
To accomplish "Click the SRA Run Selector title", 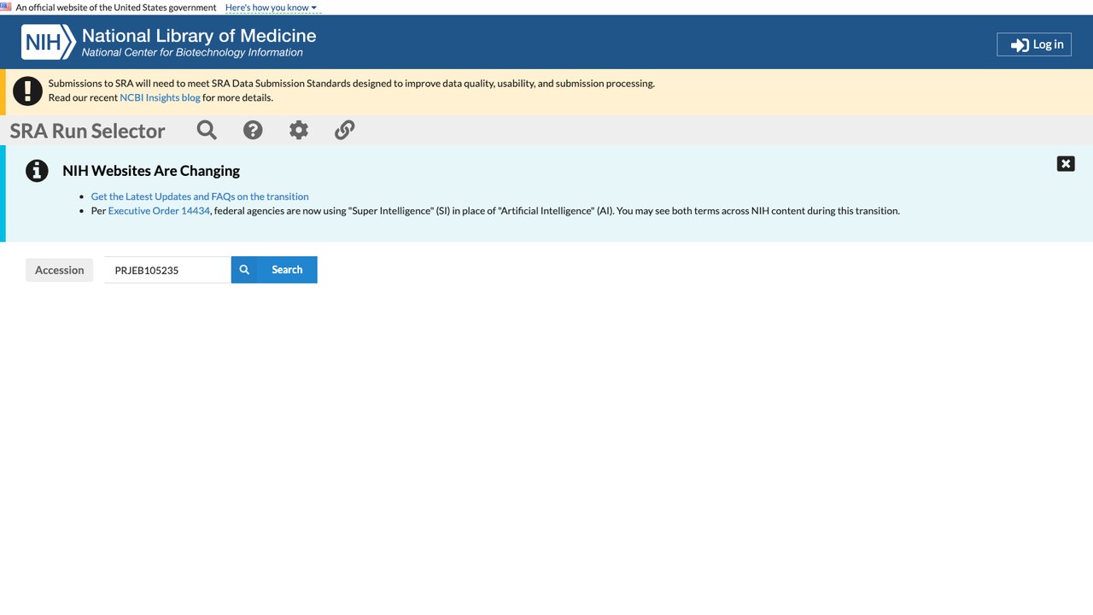I will coord(87,131).
